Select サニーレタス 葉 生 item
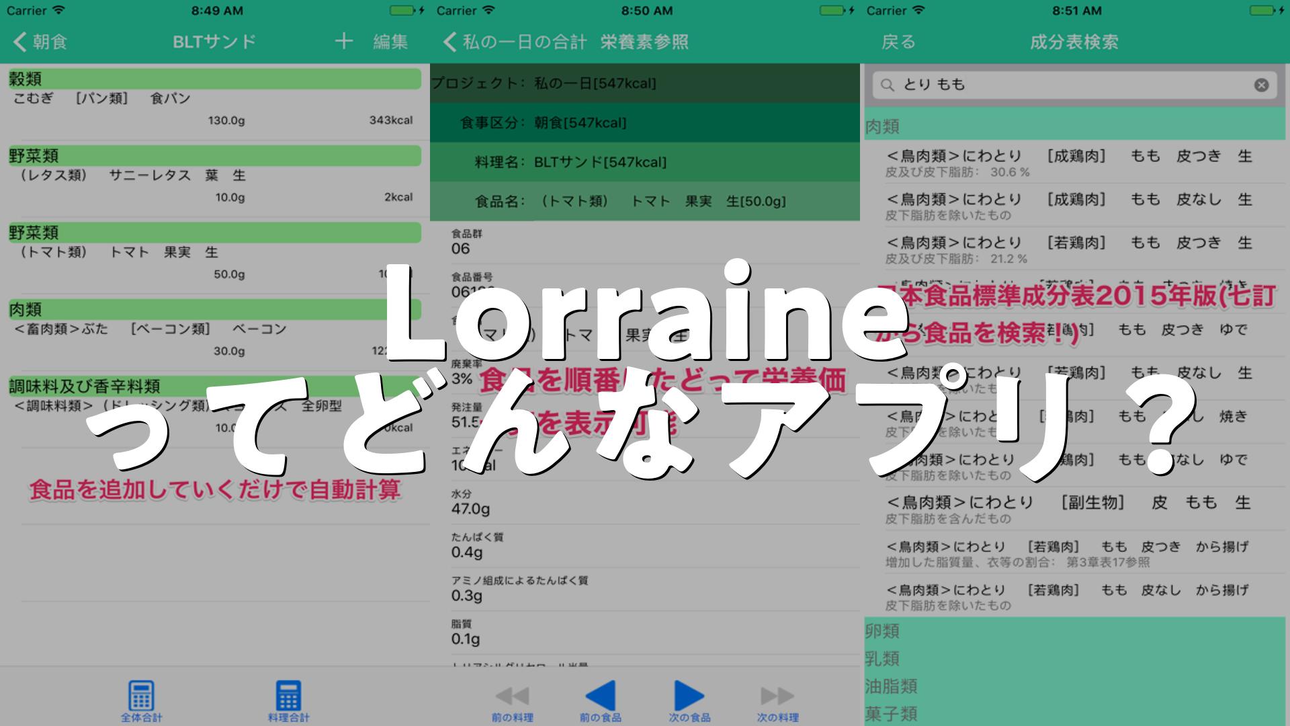The width and height of the screenshot is (1290, 726). 215,186
